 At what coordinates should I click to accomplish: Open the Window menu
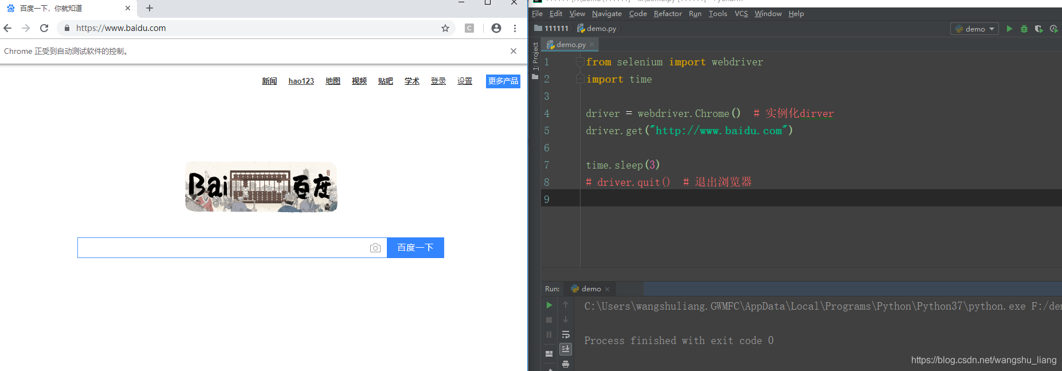[768, 14]
